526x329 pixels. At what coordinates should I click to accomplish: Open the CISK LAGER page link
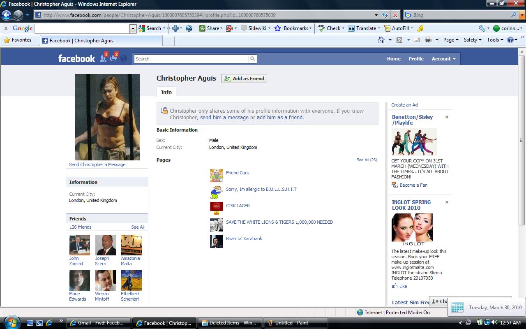click(238, 206)
